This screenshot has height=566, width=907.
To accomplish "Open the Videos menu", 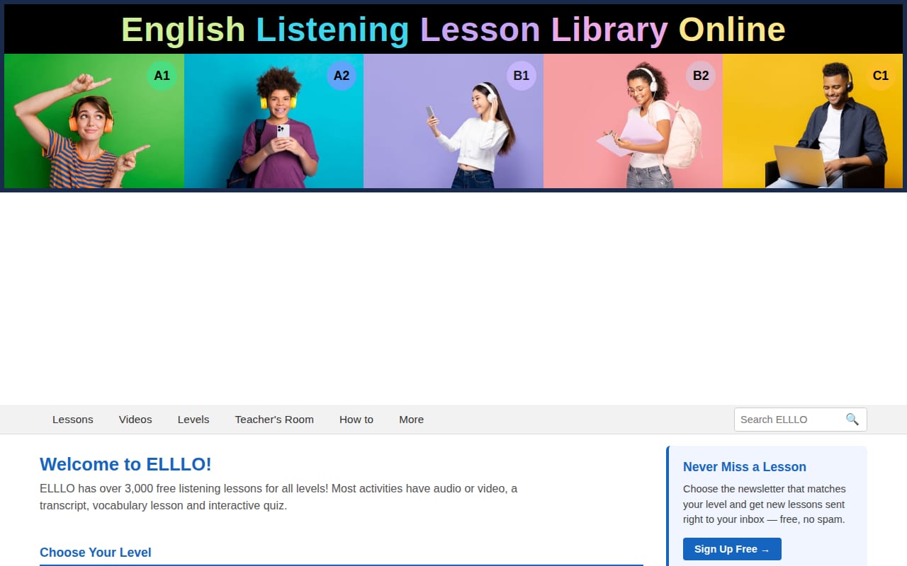I will click(135, 420).
